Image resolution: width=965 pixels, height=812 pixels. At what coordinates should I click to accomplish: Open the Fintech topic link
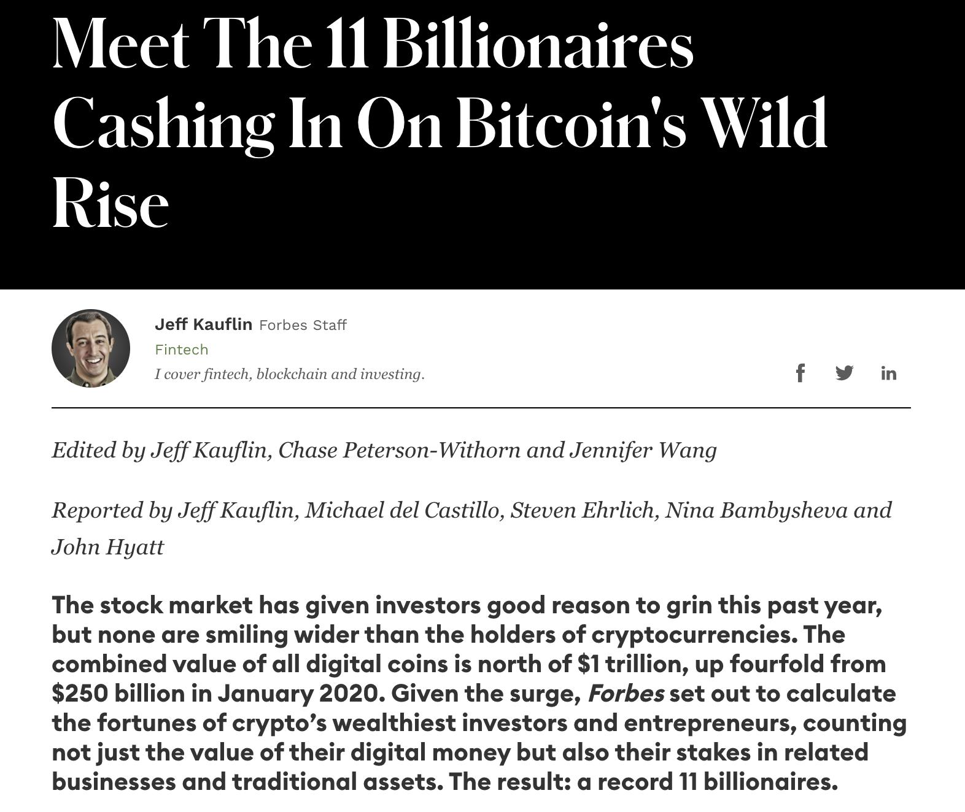tap(182, 349)
